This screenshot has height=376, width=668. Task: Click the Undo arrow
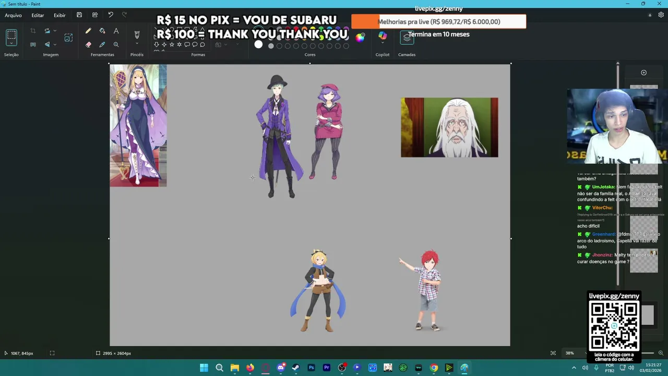[111, 15]
